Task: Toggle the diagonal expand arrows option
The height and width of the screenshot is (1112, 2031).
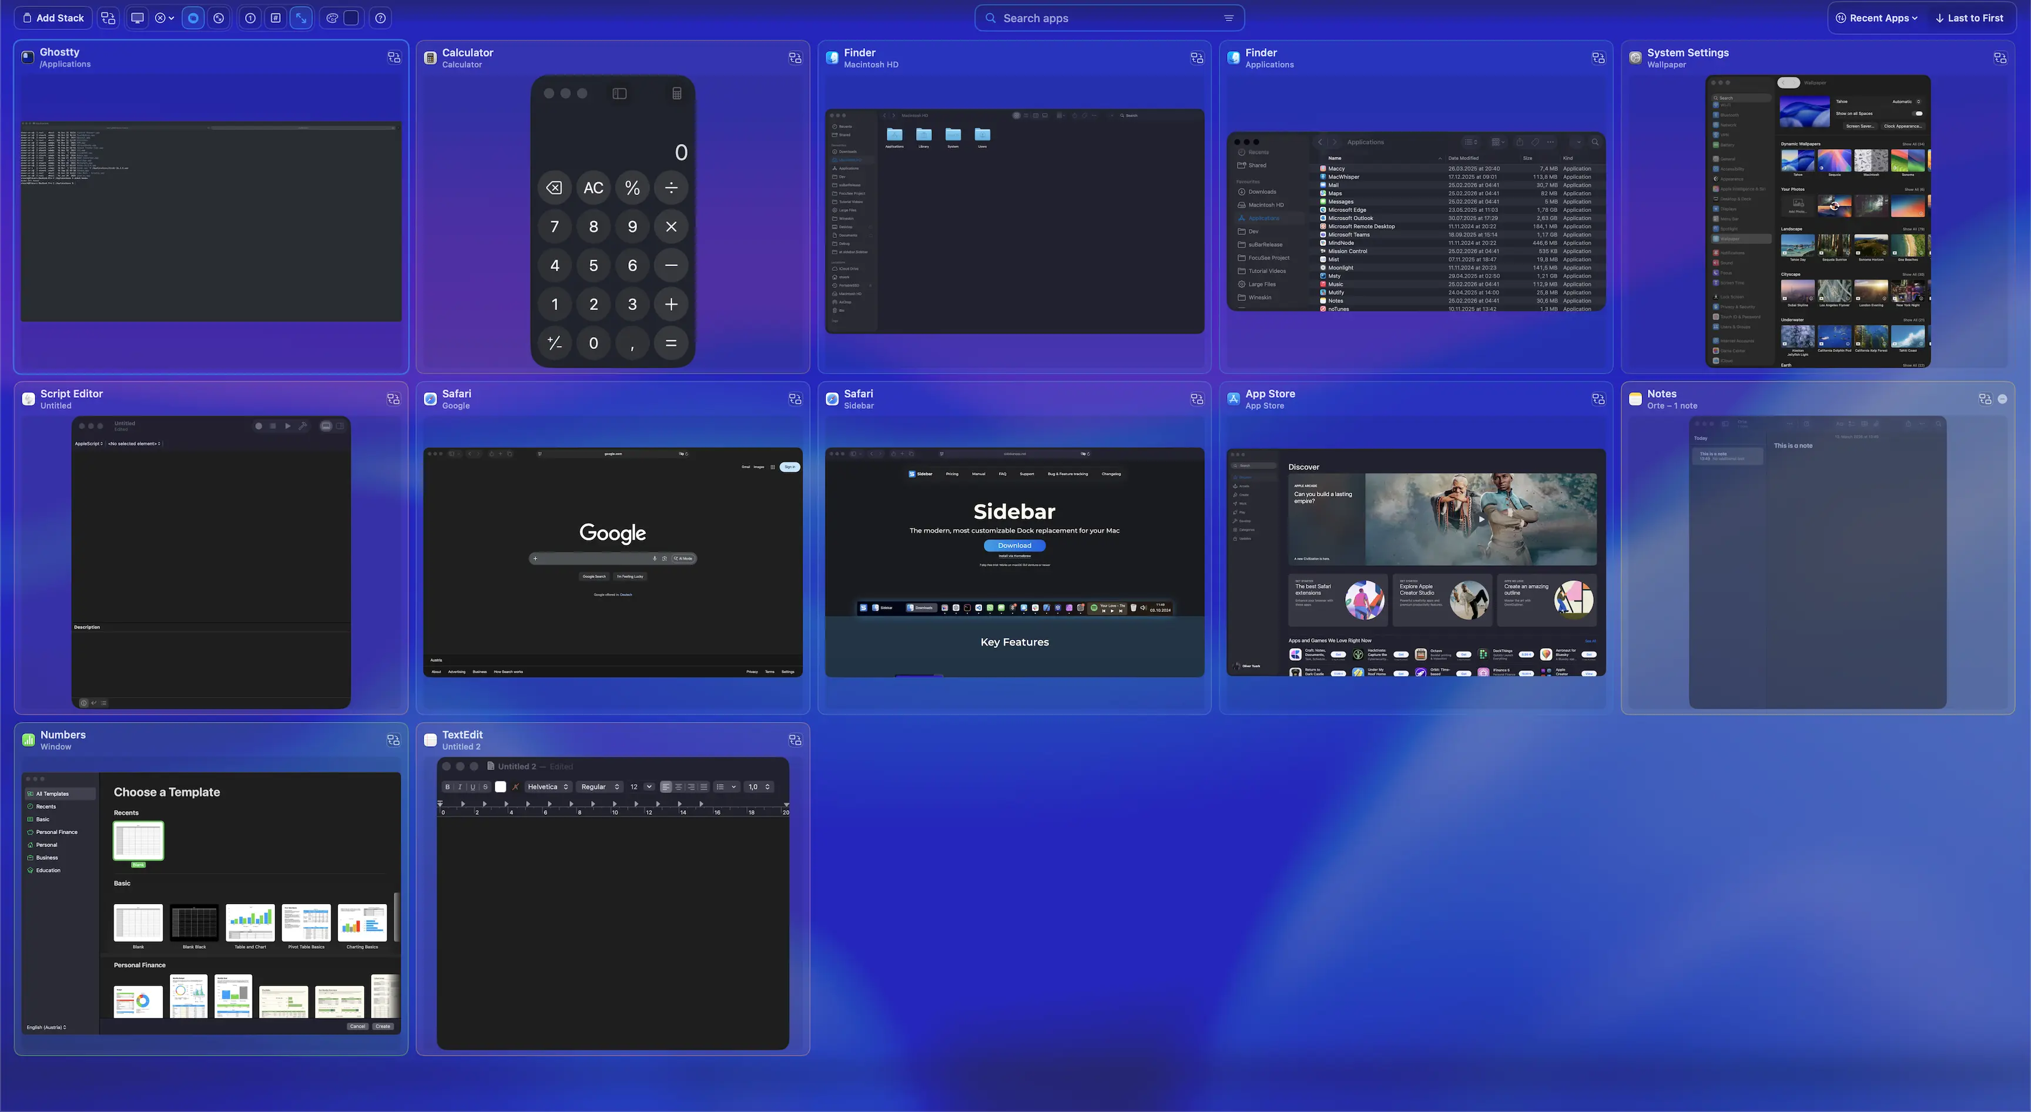Action: pyautogui.click(x=301, y=18)
